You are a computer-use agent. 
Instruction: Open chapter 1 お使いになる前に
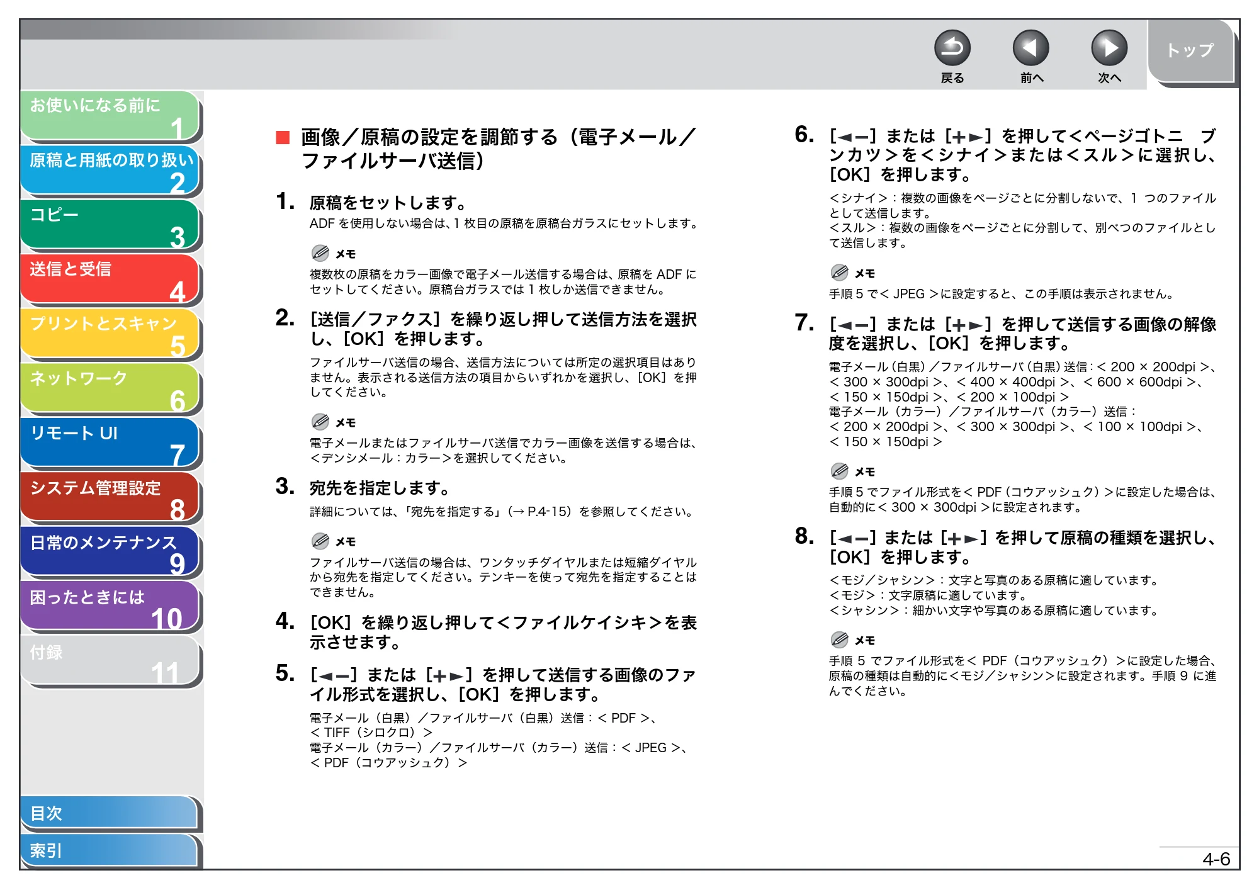pos(110,116)
